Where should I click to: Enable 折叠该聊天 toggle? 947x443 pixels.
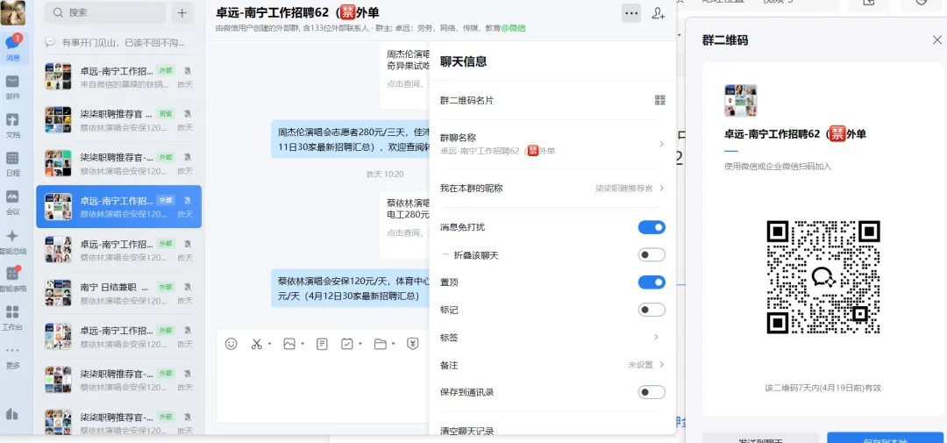pyautogui.click(x=652, y=255)
